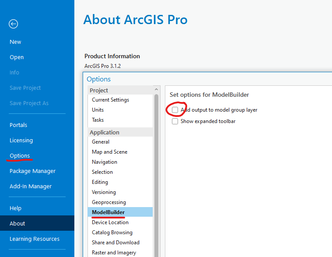The image size is (332, 257).
Task: Open the Options dialog from sidebar
Action: pyautogui.click(x=20, y=156)
